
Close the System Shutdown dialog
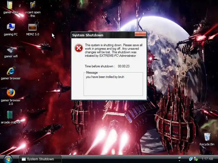tap(140, 34)
